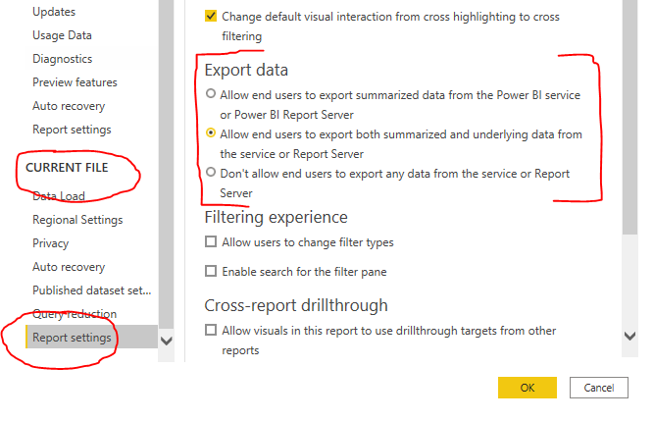This screenshot has width=654, height=421.
Task: Click the CURRENT FILE section header
Action: coord(67,167)
